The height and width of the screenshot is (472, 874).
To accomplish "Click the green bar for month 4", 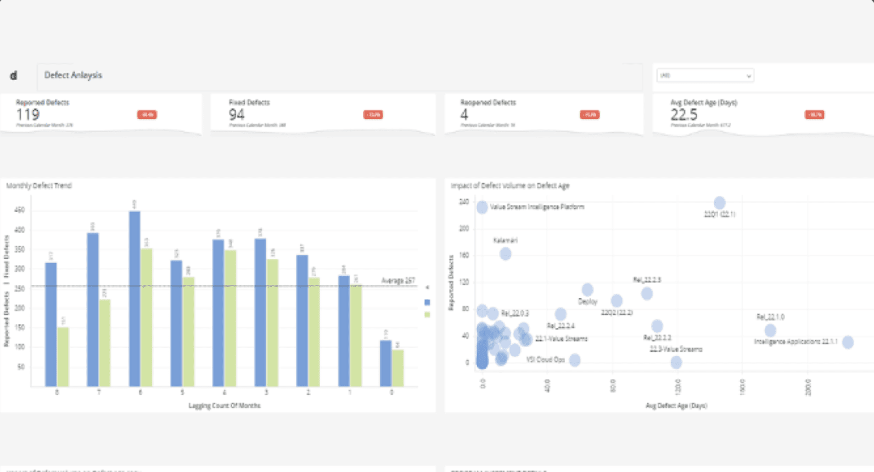I will tap(231, 318).
